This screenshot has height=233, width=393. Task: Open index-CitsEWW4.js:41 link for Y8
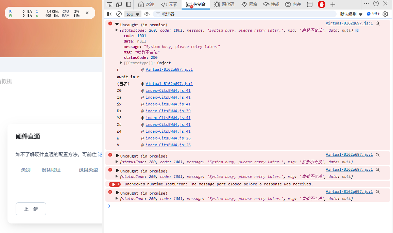pos(168,118)
